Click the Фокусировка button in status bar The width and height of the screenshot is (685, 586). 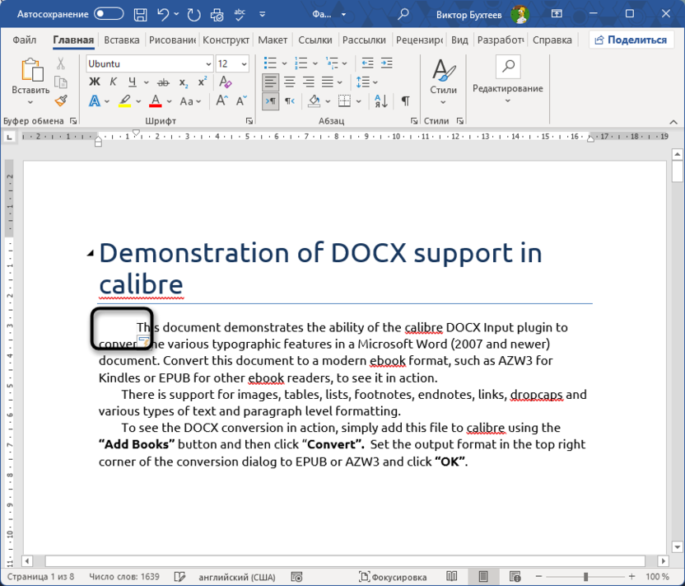tap(393, 577)
